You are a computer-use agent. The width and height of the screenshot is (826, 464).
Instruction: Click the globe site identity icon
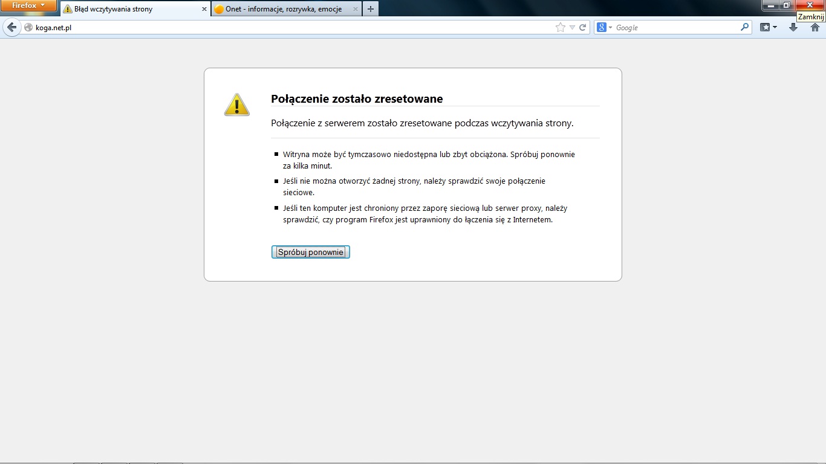[28, 27]
